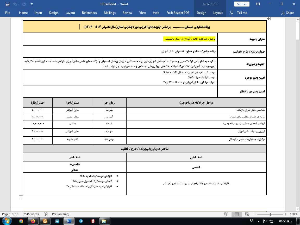Click the table resize handle at bottom left
This screenshot has height=225, width=300.
(21, 197)
